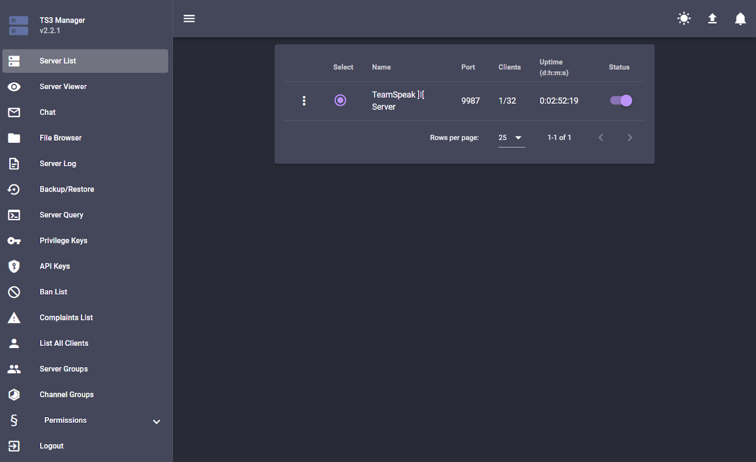
Task: Open the three-dot server actions menu
Action: pyautogui.click(x=304, y=101)
